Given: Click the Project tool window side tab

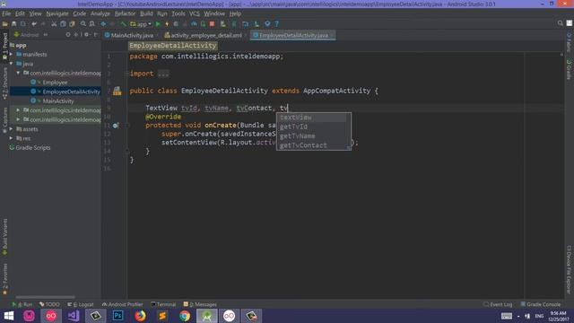Looking at the screenshot, I should [x=4, y=46].
